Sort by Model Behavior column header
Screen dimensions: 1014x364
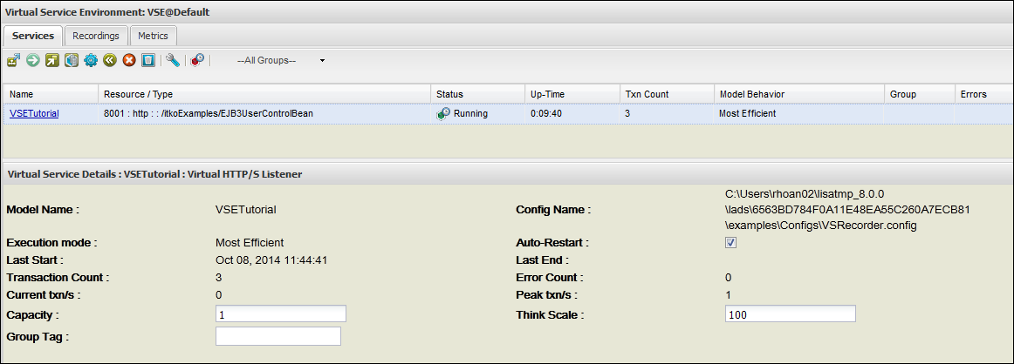(x=798, y=94)
